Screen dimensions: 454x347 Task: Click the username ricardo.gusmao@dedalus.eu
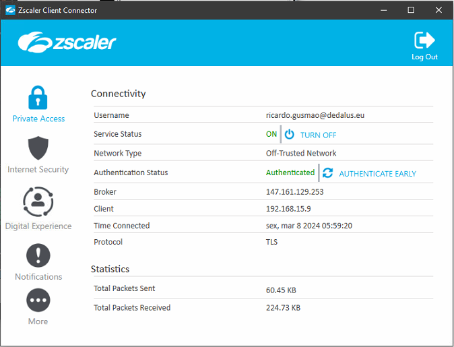[x=315, y=115]
